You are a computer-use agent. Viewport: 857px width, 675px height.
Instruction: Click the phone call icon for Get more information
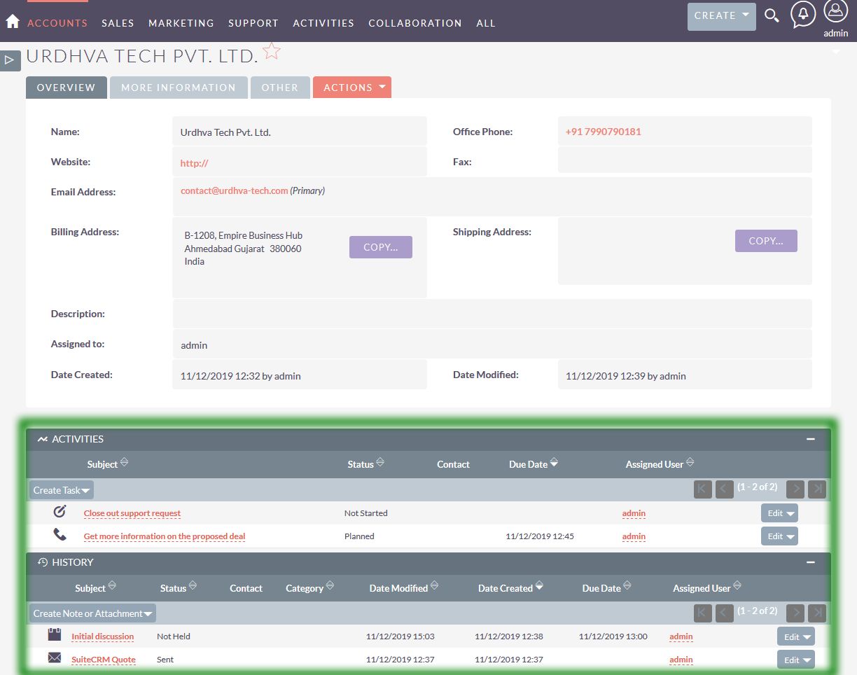tap(60, 535)
